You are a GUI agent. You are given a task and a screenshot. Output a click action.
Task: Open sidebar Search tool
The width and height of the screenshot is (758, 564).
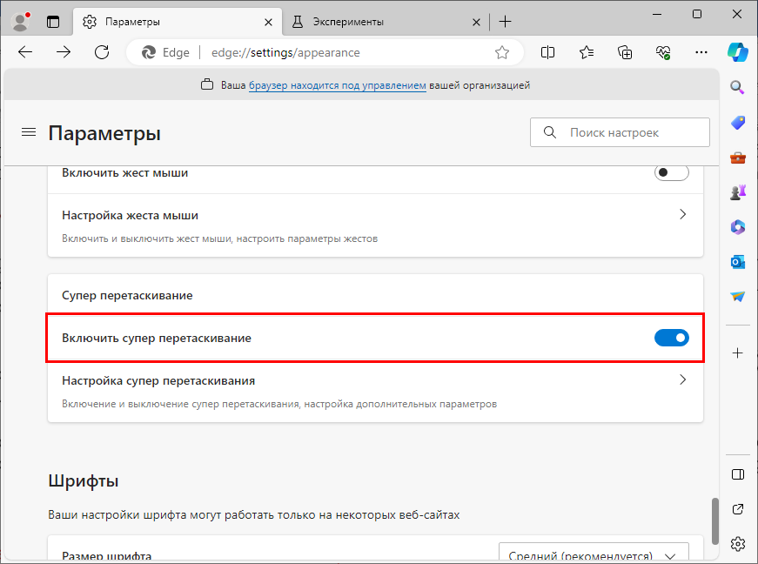click(737, 88)
